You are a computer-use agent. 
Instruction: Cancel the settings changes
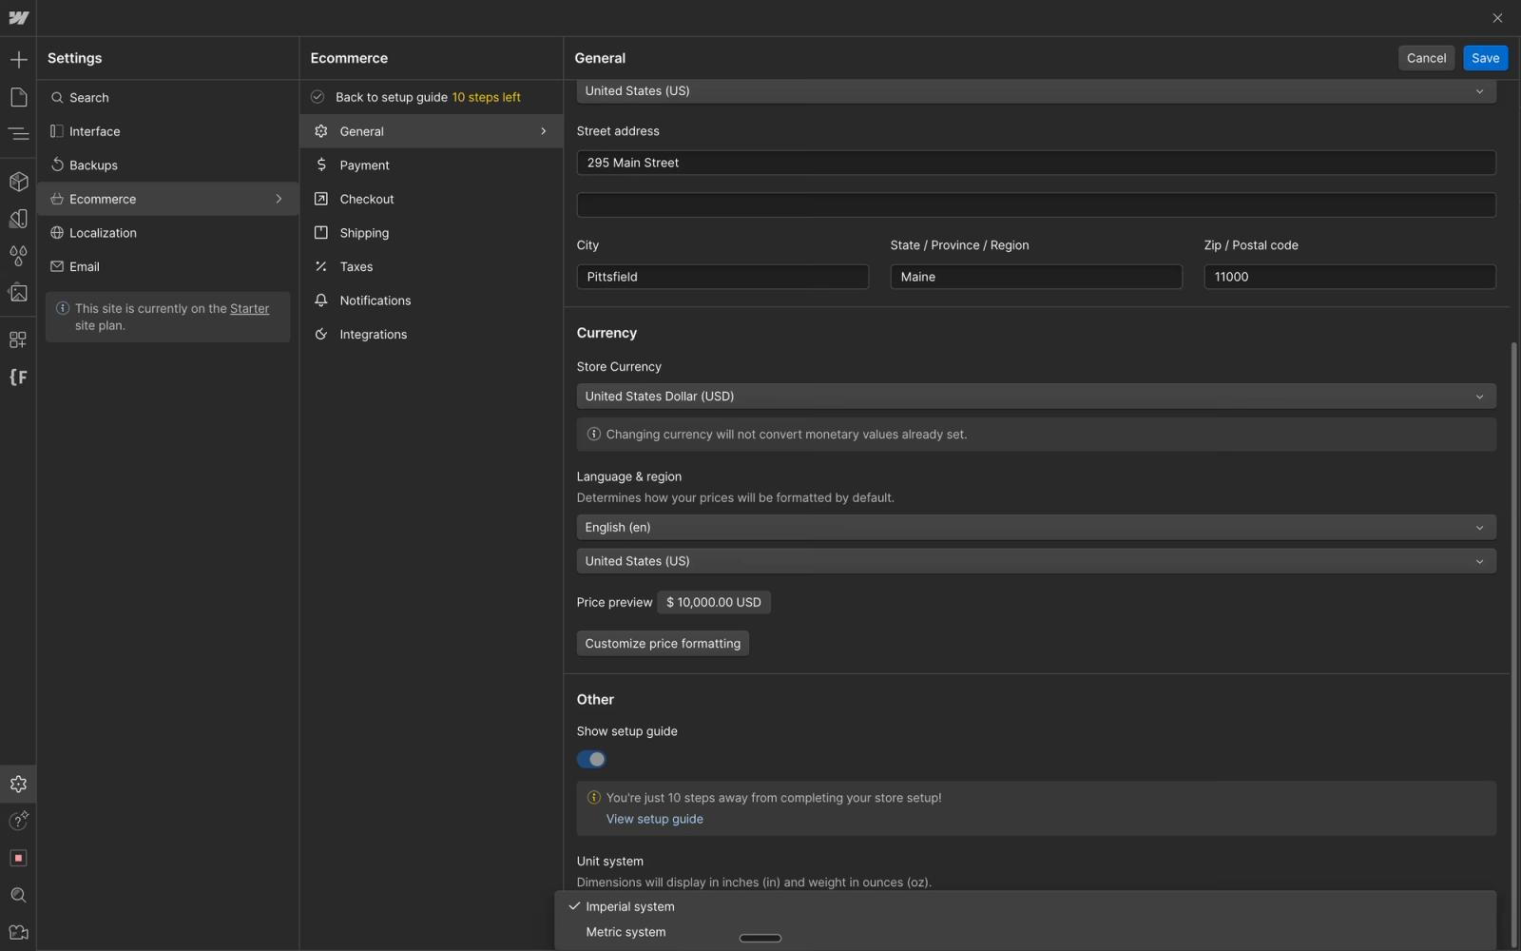1426,58
